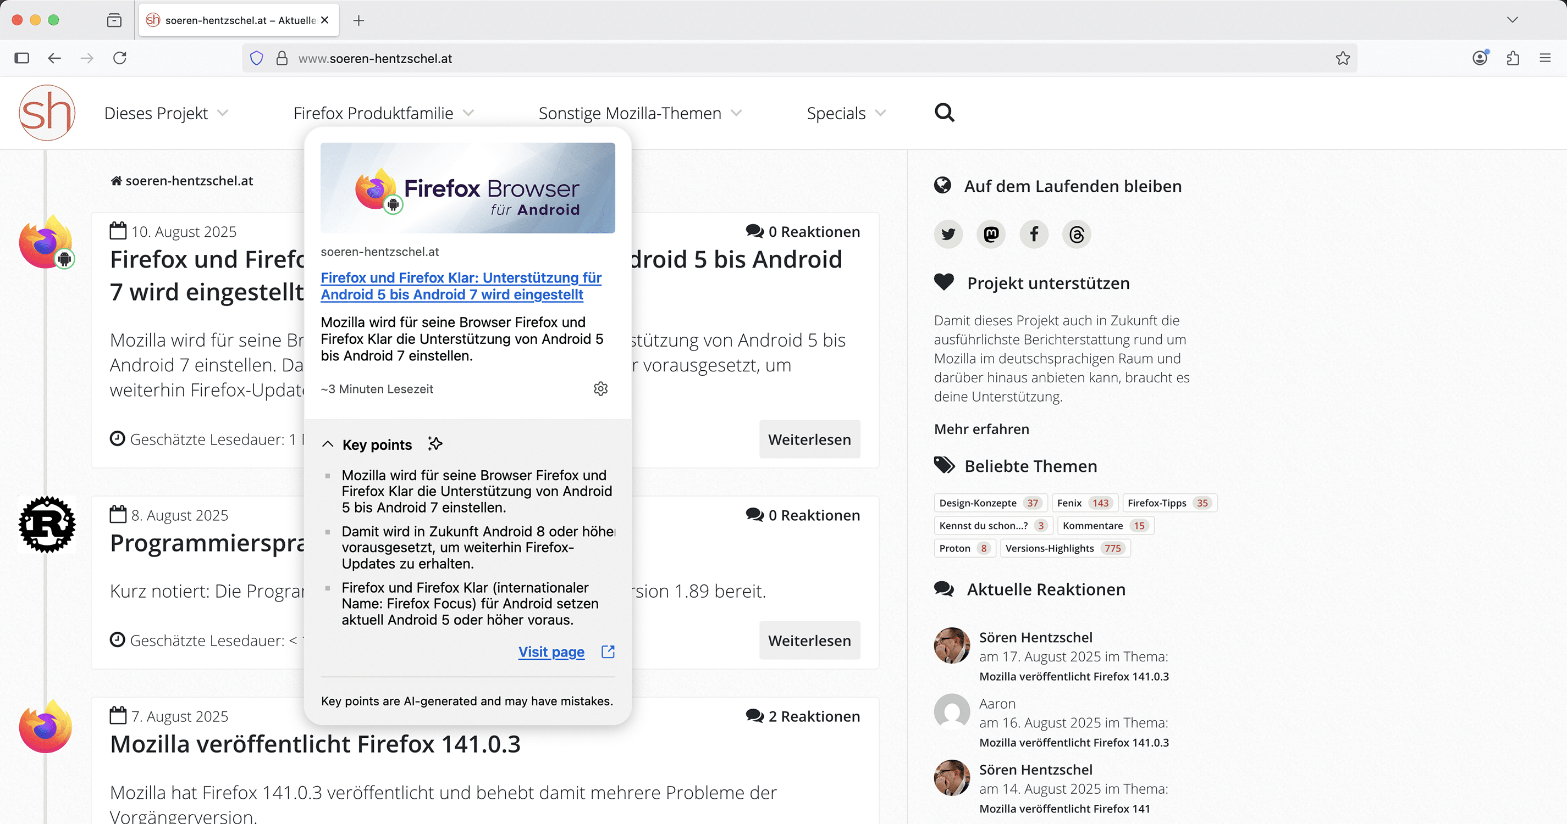1567x824 pixels.
Task: Click Weiterlesen for the Android article
Action: click(809, 439)
